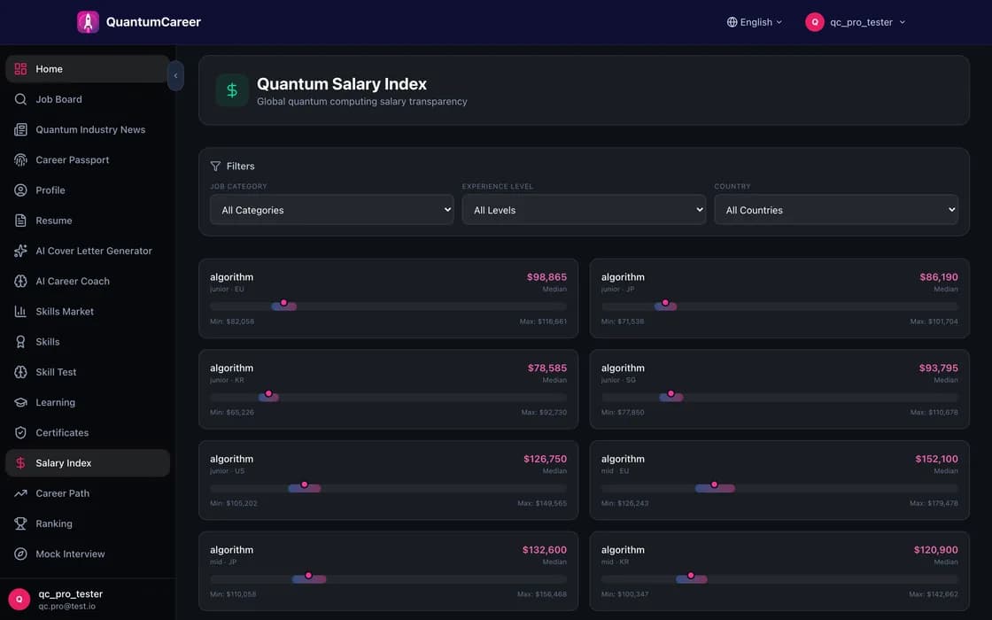Click the QuantumCareer brand name
The height and width of the screenshot is (620, 992).
pyautogui.click(x=153, y=22)
